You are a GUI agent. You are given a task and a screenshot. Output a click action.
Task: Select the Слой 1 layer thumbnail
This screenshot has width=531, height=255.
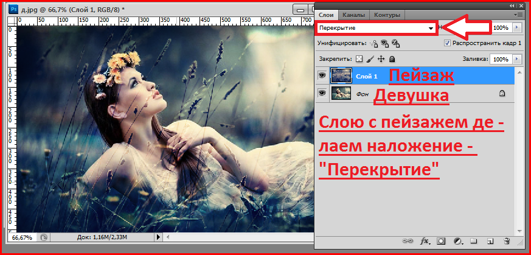(x=341, y=76)
